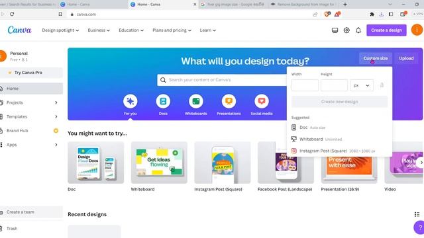Select the Docs category icon
This screenshot has height=238, width=424.
pos(163,101)
